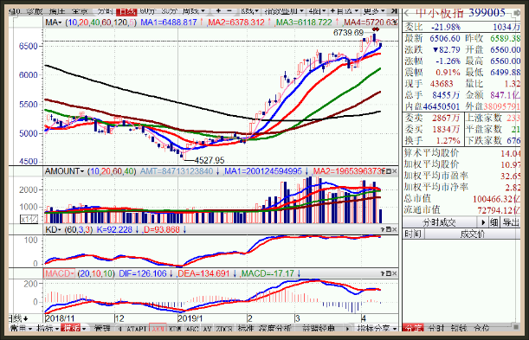
Task: Open help for the MACD indicator panel
Action: 383,273
